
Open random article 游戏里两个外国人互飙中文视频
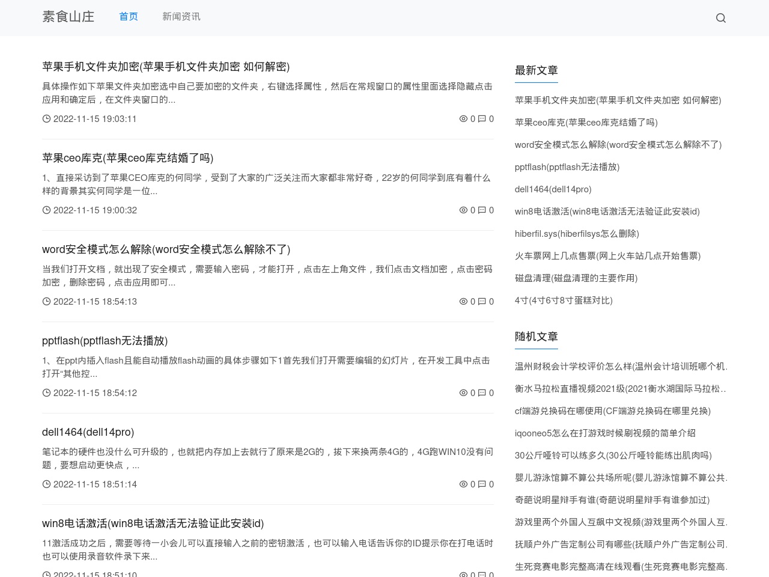(x=621, y=522)
